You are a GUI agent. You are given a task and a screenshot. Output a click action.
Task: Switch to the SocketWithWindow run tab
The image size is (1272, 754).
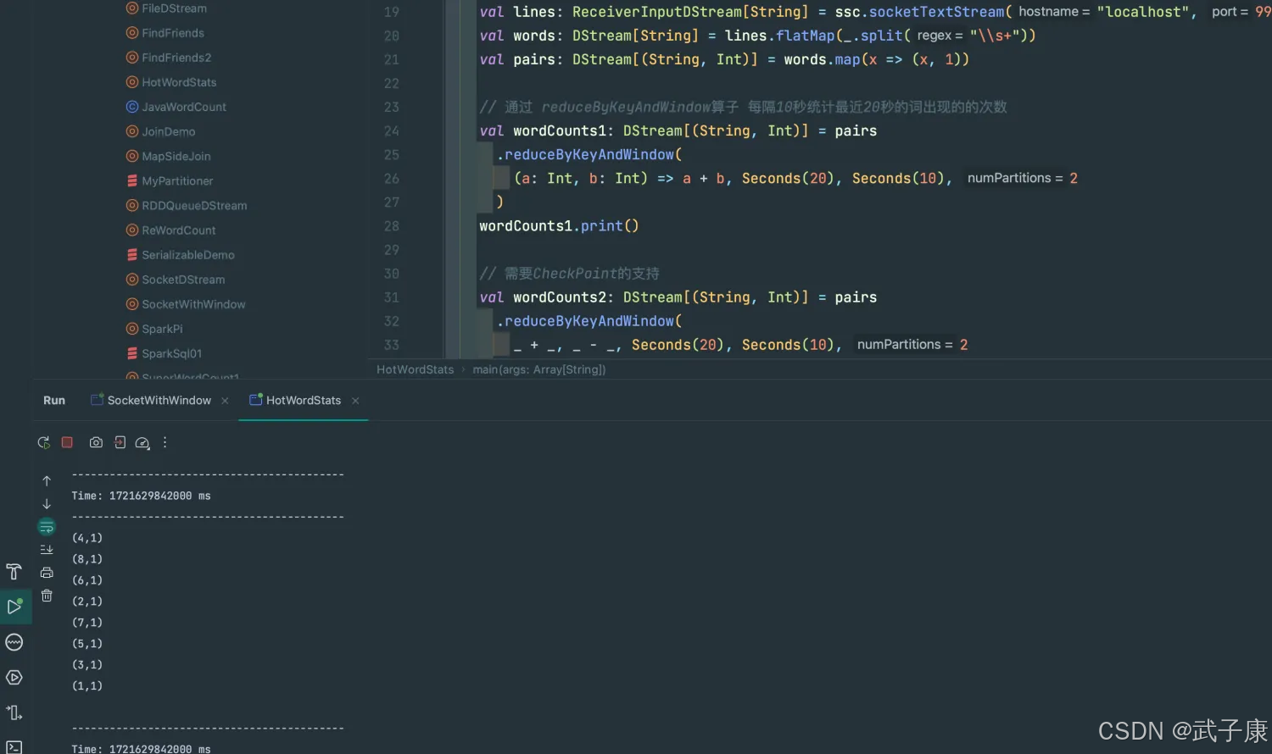[159, 401]
